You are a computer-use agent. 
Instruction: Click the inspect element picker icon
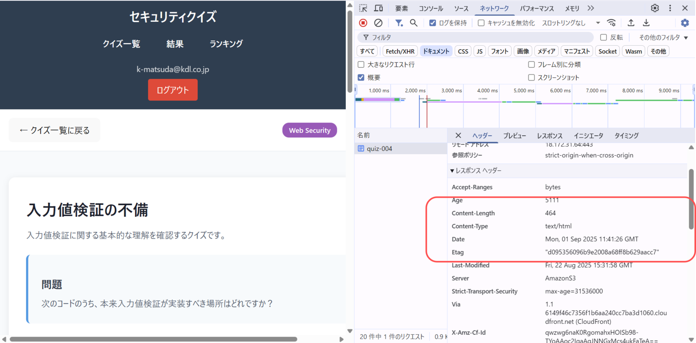[363, 8]
